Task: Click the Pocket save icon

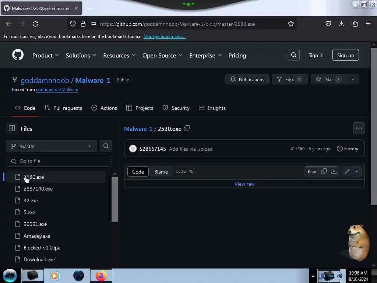Action: point(328,24)
